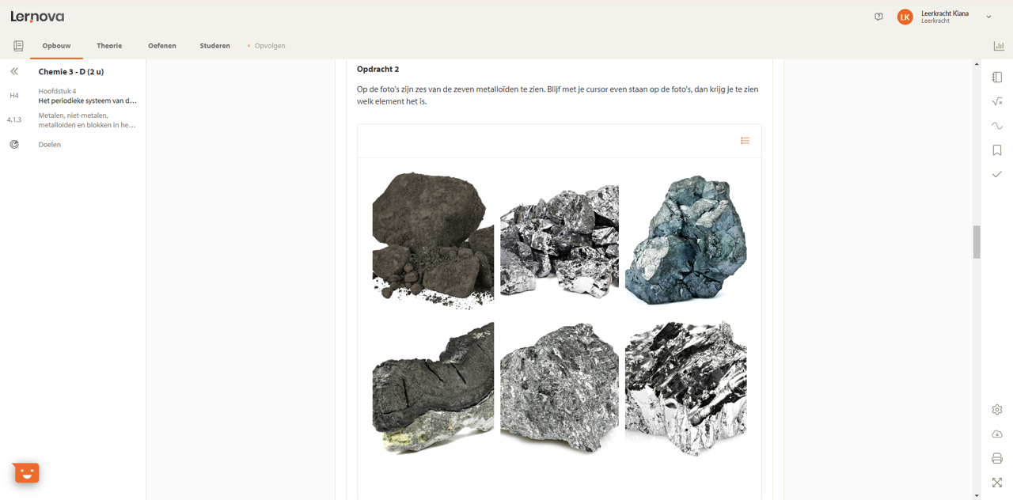Click the cloud download icon
Viewport: 1013px width, 500px height.
pyautogui.click(x=997, y=434)
